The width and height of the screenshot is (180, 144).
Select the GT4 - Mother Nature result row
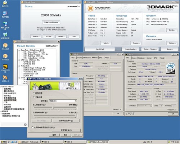pos(34,58)
